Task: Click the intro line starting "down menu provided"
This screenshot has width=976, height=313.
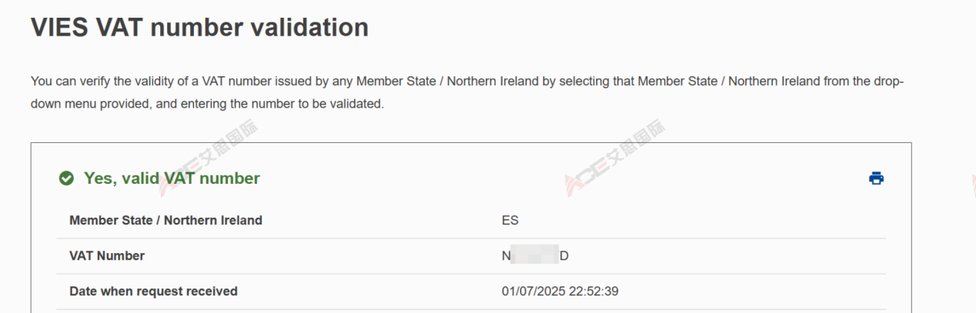Action: pyautogui.click(x=206, y=104)
